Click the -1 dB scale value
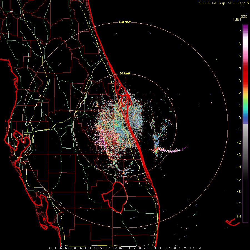 [x=239, y=130]
